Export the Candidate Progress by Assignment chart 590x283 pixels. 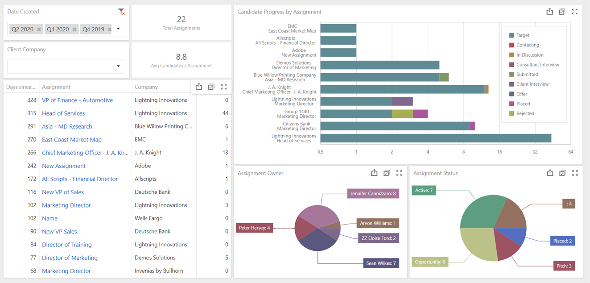(549, 11)
